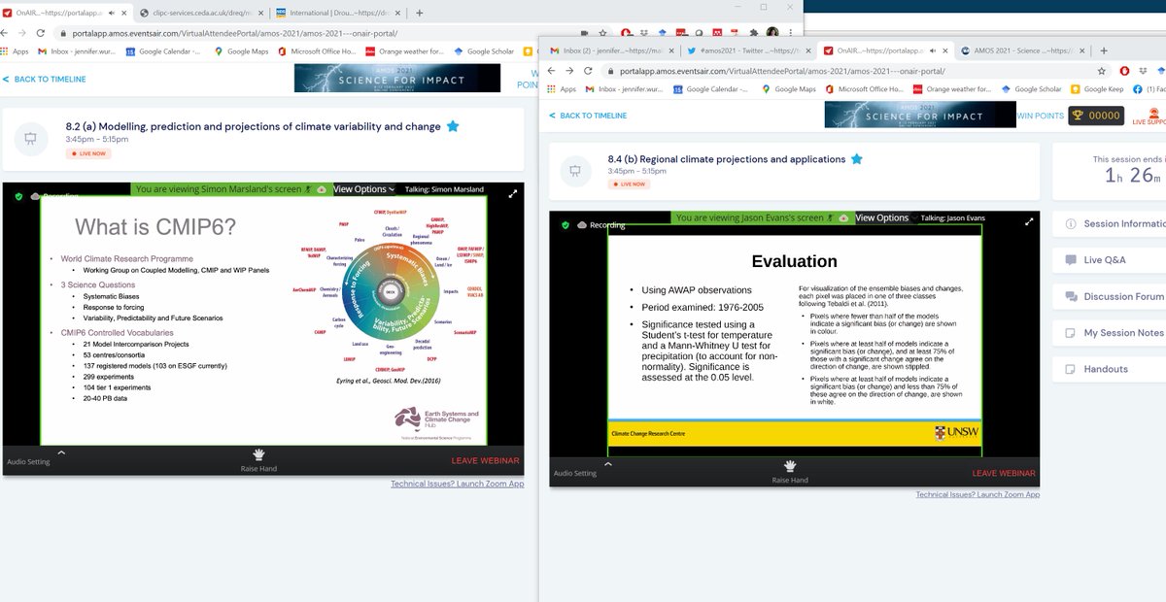Open Technical Issues link in left window
The image size is (1166, 602).
(x=457, y=483)
